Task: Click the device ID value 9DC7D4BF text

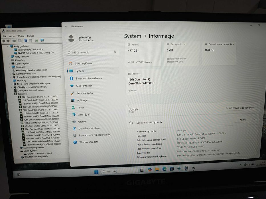Action: (x=199, y=142)
